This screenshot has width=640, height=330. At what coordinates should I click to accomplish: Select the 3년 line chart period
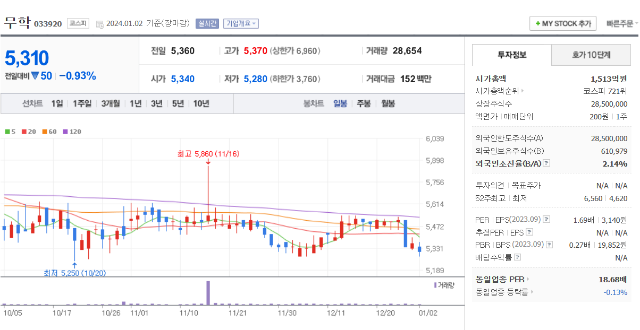point(156,103)
